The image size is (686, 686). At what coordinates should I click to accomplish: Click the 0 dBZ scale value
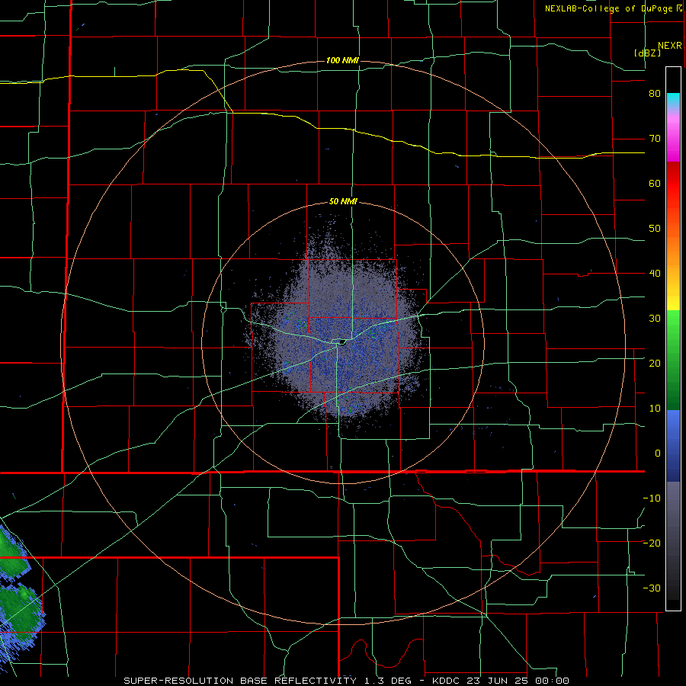pos(658,454)
